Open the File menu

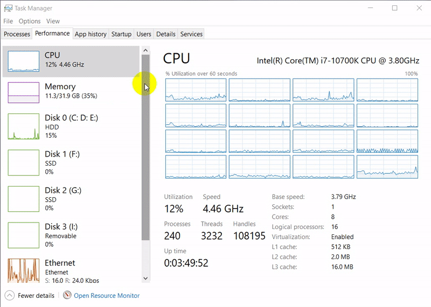[8, 21]
